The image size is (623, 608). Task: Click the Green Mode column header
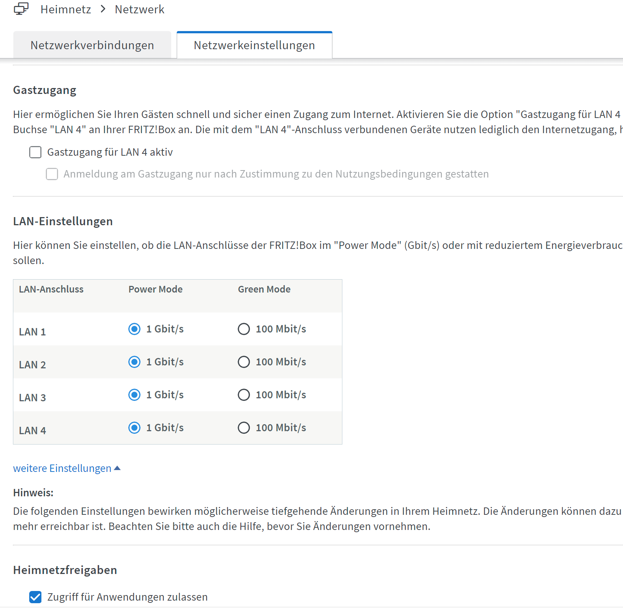(264, 289)
